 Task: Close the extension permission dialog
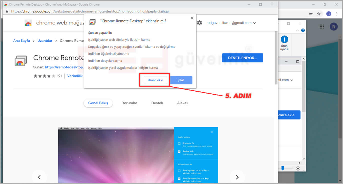pos(192,18)
